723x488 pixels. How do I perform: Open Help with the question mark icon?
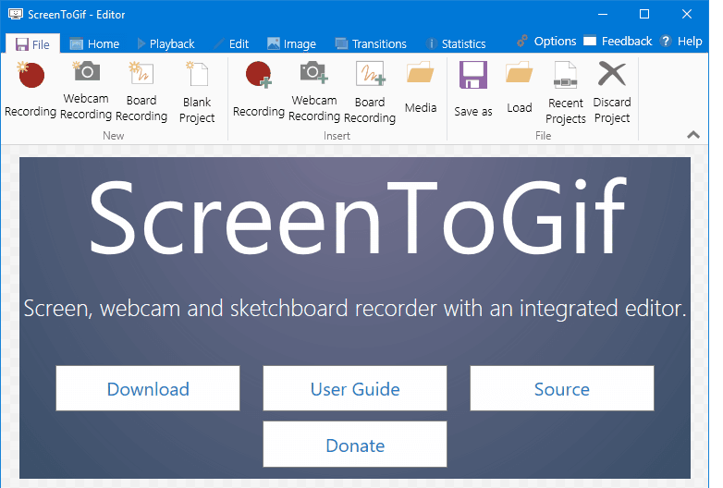680,42
